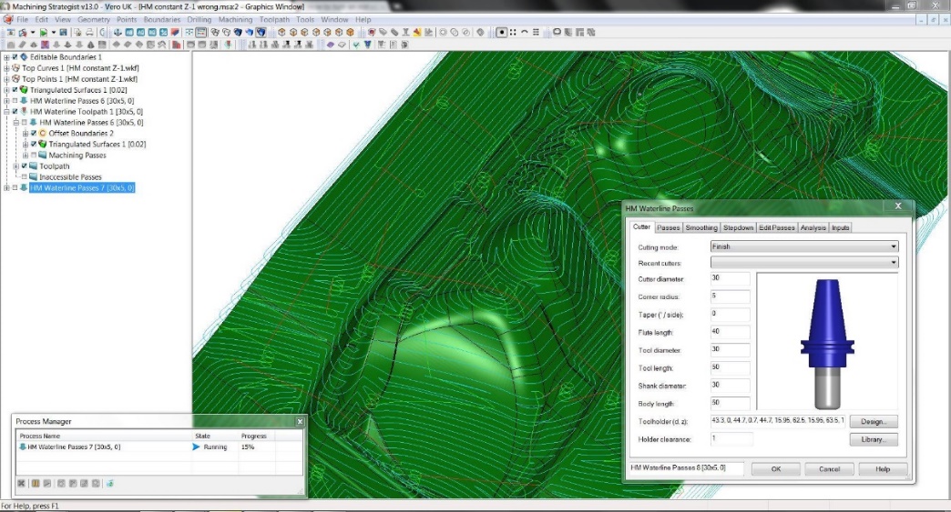Click the purple diamond icon in second toolbar

(x=330, y=45)
